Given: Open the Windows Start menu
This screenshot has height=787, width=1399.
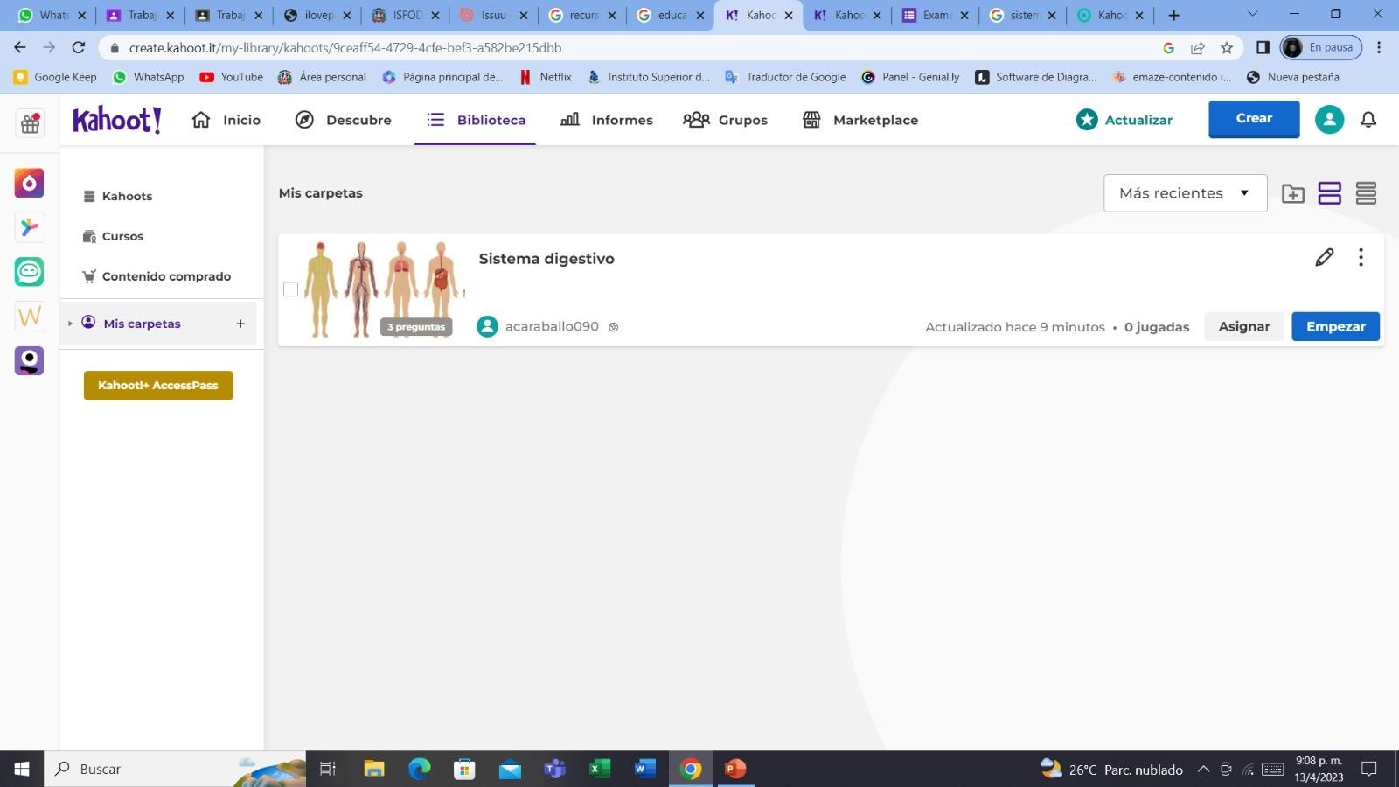Looking at the screenshot, I should point(22,769).
